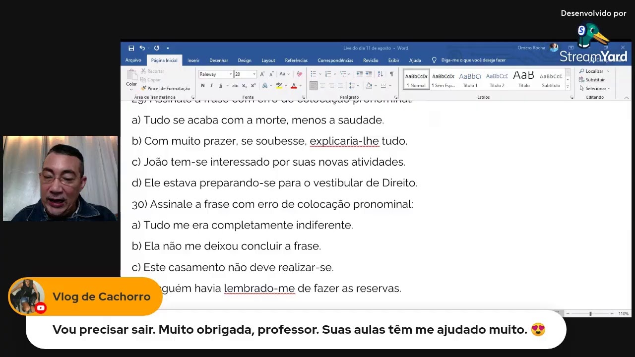Decrease font size with the smaller A

tap(271, 74)
